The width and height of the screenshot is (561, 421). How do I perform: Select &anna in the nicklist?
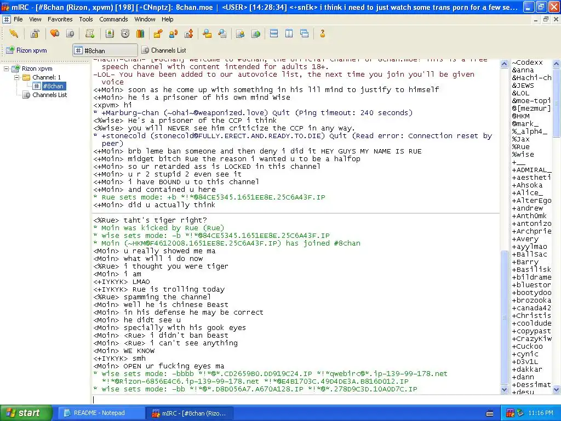(523, 70)
